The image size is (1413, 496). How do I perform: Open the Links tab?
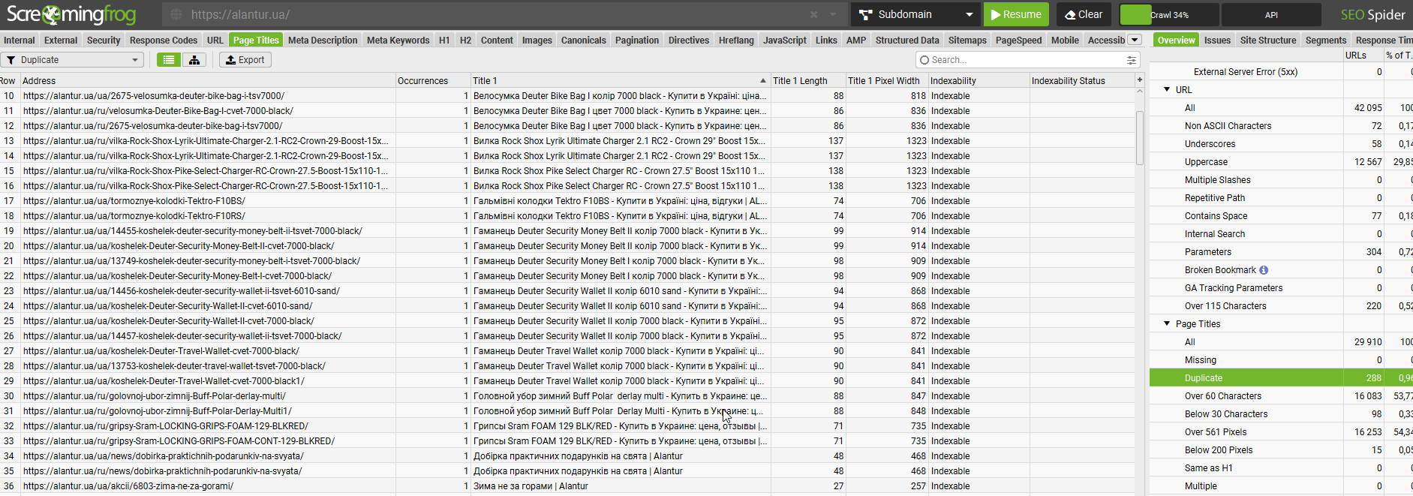tap(826, 41)
